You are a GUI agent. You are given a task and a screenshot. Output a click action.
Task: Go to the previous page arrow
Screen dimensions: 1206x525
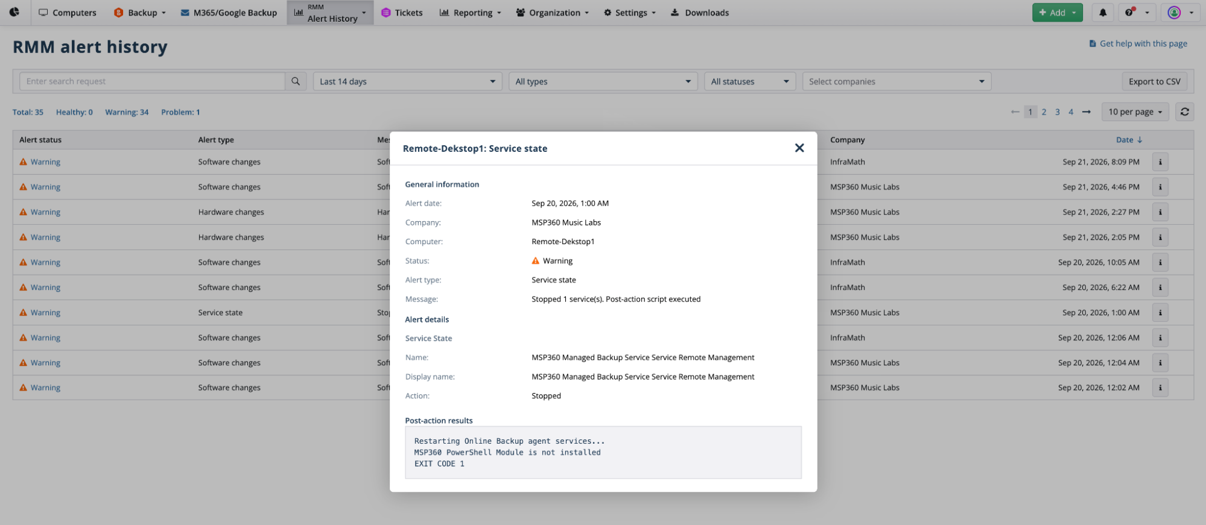1015,112
